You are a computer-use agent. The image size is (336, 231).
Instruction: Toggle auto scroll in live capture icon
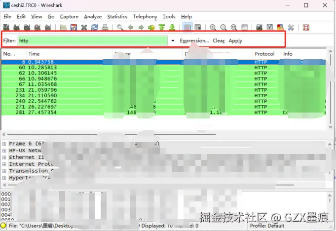pyautogui.click(x=198, y=27)
